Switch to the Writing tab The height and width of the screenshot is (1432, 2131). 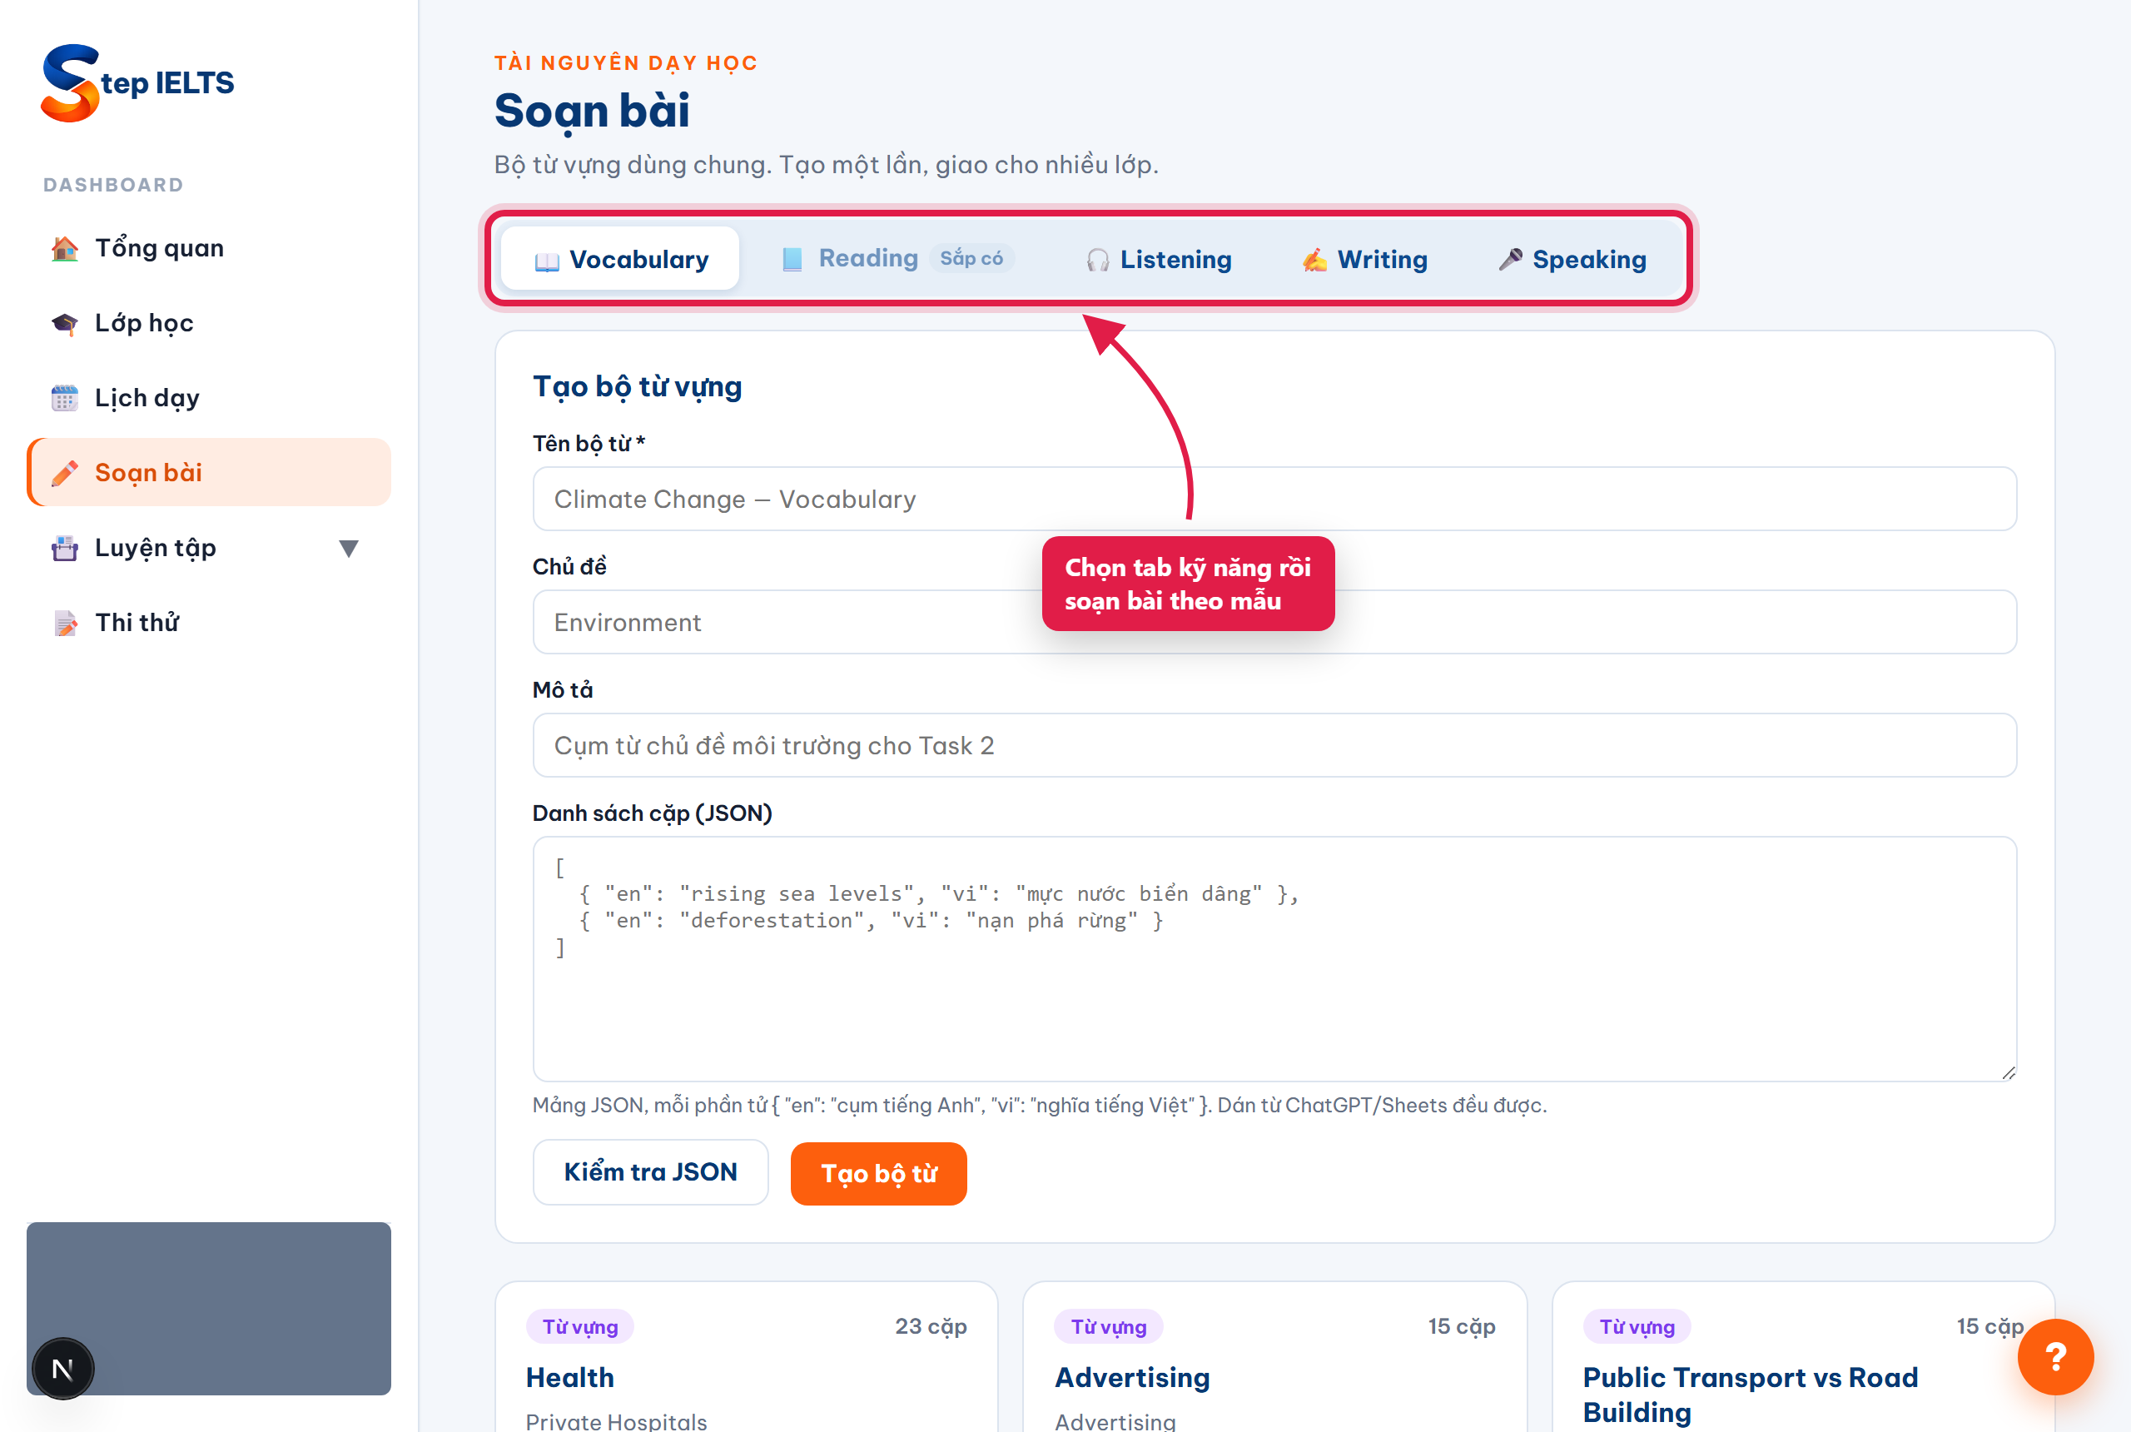click(1364, 260)
